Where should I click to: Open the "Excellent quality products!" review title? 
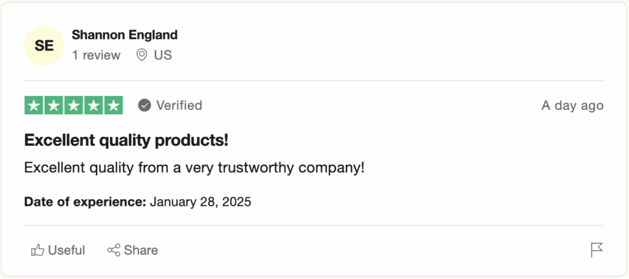(126, 140)
